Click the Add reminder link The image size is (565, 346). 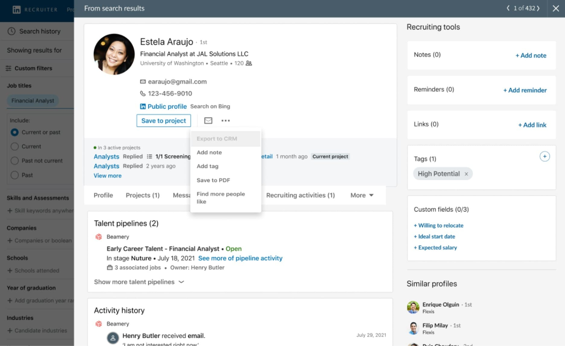(525, 90)
